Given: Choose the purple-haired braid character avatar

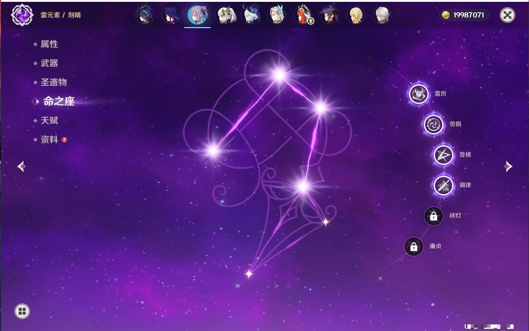Looking at the screenshot, I should coord(171,15).
